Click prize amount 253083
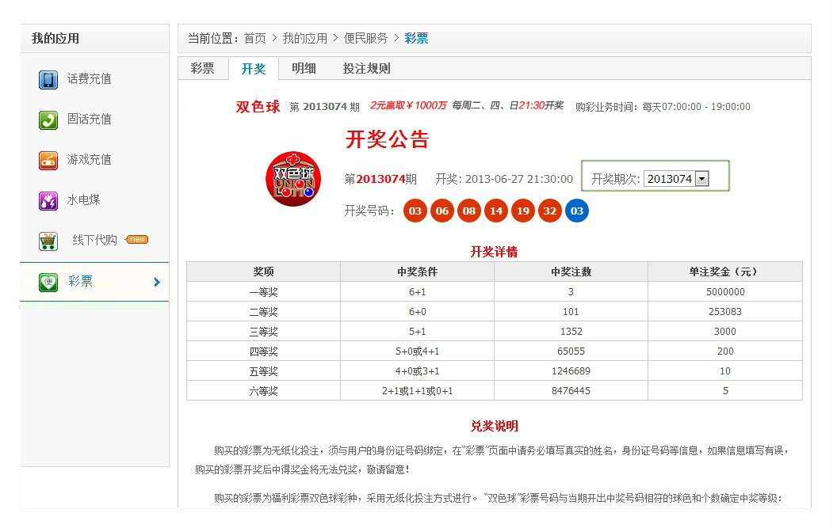The width and height of the screenshot is (837, 528). [x=725, y=311]
